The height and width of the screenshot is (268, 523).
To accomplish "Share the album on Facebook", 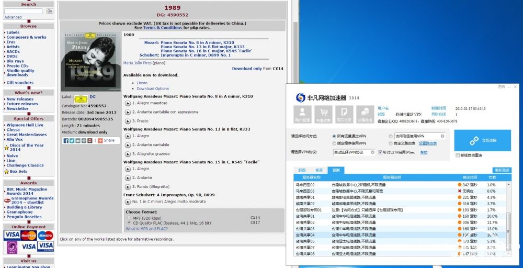I will [x=66, y=140].
